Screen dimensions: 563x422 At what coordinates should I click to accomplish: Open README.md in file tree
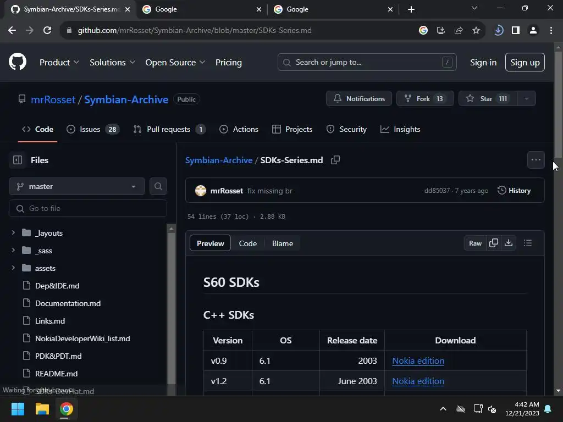click(56, 374)
